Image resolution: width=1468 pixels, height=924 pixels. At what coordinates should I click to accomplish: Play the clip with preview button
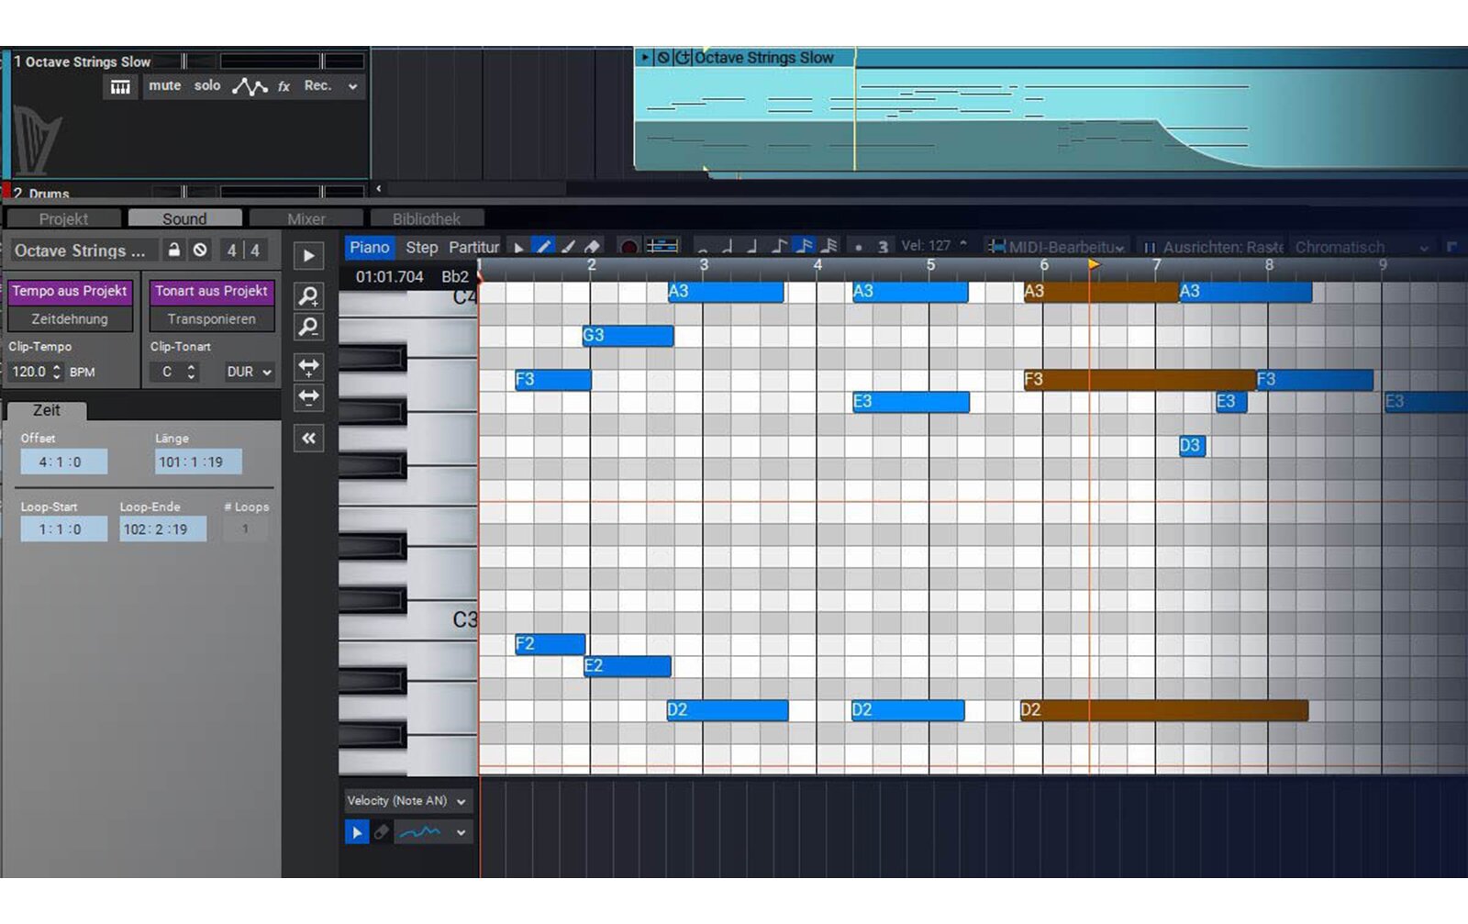(x=309, y=255)
